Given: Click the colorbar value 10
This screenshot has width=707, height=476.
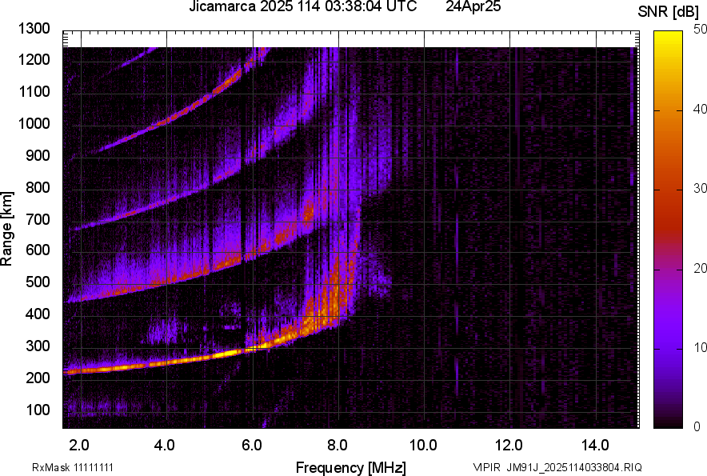Looking at the screenshot, I should click(x=701, y=347).
